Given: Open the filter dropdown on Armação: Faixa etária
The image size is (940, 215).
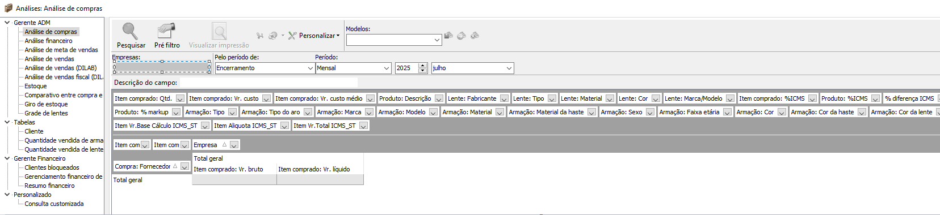Looking at the screenshot, I should point(727,112).
